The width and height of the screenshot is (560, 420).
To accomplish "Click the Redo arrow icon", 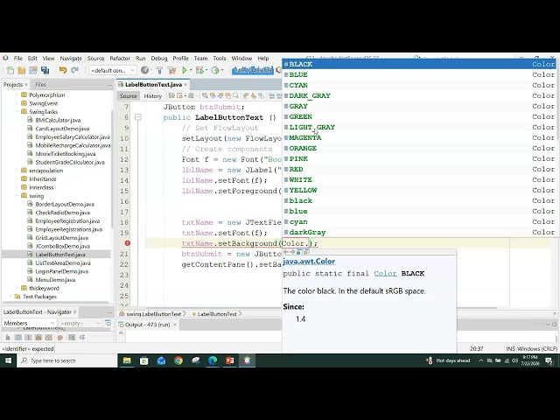I will click(74, 70).
